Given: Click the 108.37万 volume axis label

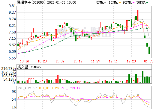Looking at the screenshot, I should pyautogui.click(x=9, y=76).
